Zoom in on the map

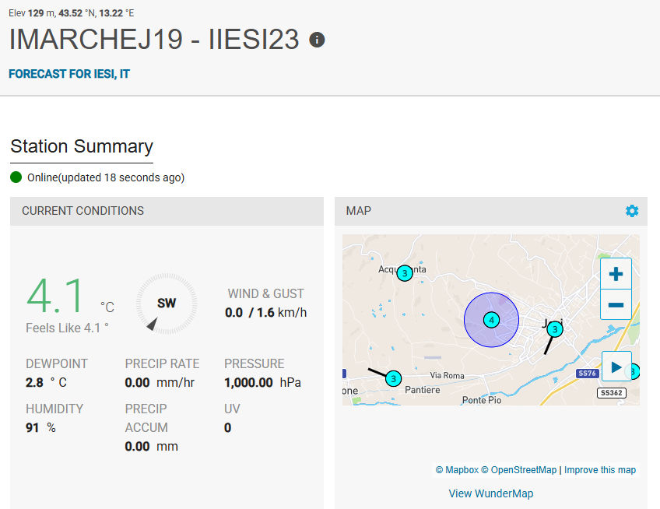point(616,274)
